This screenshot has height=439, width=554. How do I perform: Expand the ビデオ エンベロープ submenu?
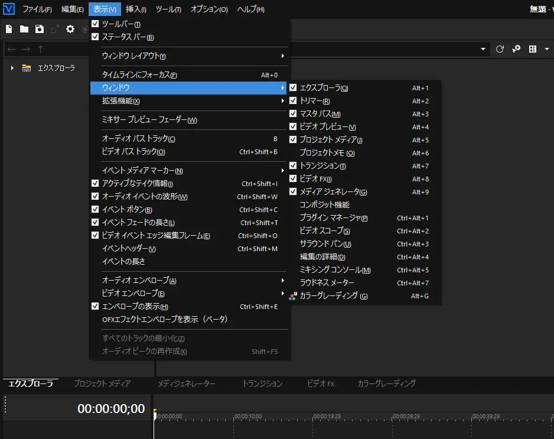(189, 294)
